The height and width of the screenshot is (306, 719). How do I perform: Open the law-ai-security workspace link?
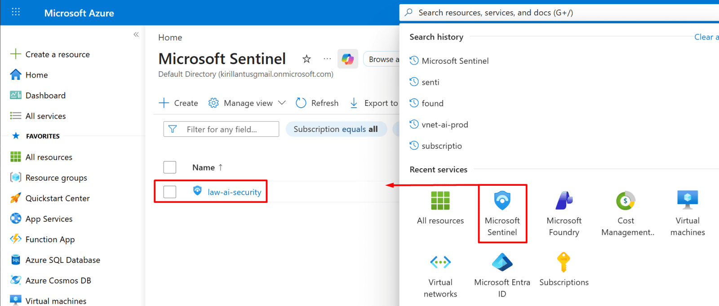coord(234,192)
